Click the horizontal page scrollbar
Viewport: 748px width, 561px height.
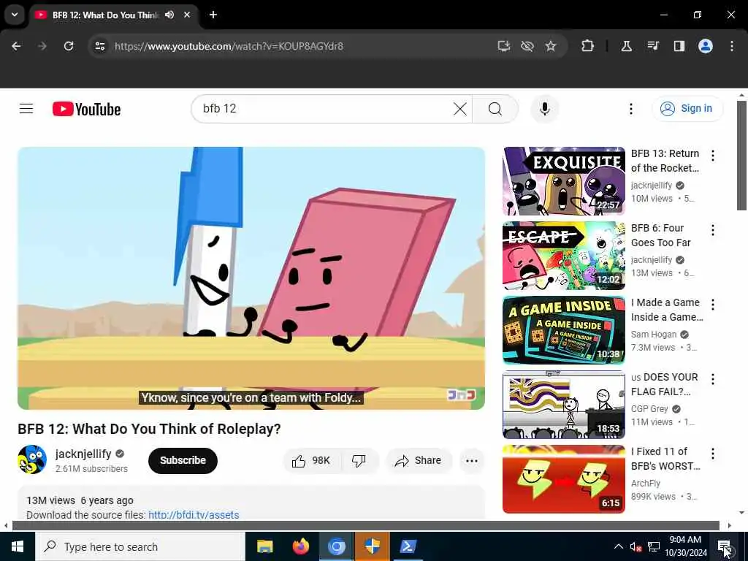(365, 526)
